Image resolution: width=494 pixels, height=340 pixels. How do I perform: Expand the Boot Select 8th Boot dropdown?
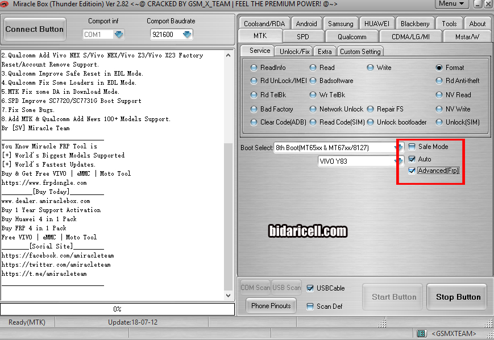pyautogui.click(x=399, y=147)
